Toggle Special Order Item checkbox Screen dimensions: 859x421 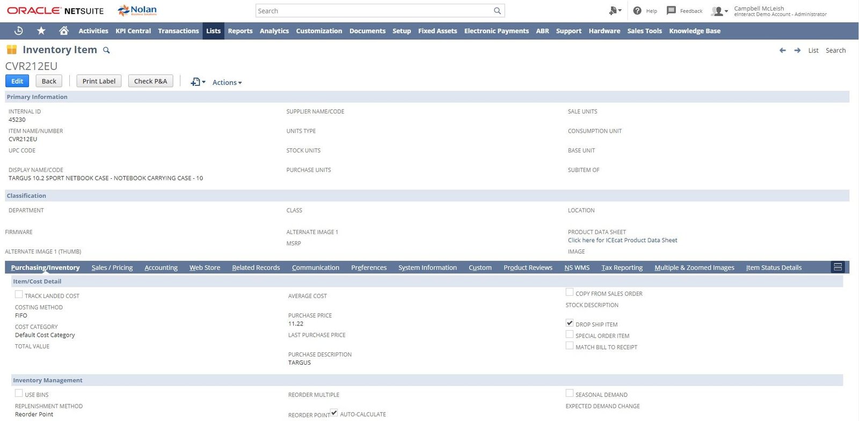[x=570, y=334]
